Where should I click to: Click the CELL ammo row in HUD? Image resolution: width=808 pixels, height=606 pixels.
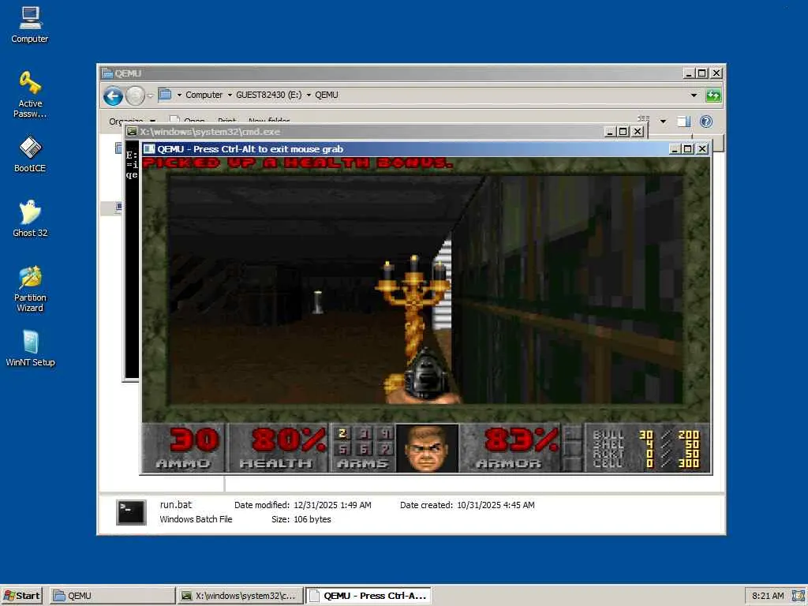[645, 463]
